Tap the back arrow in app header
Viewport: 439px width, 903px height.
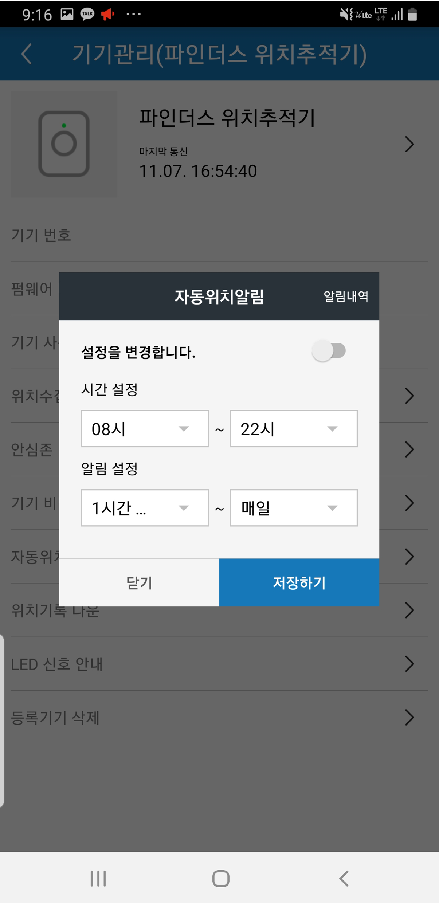(27, 54)
